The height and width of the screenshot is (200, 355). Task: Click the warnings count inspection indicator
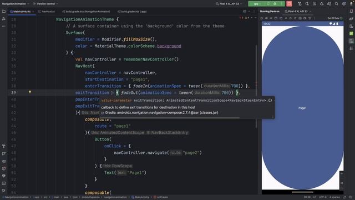pyautogui.click(x=244, y=17)
